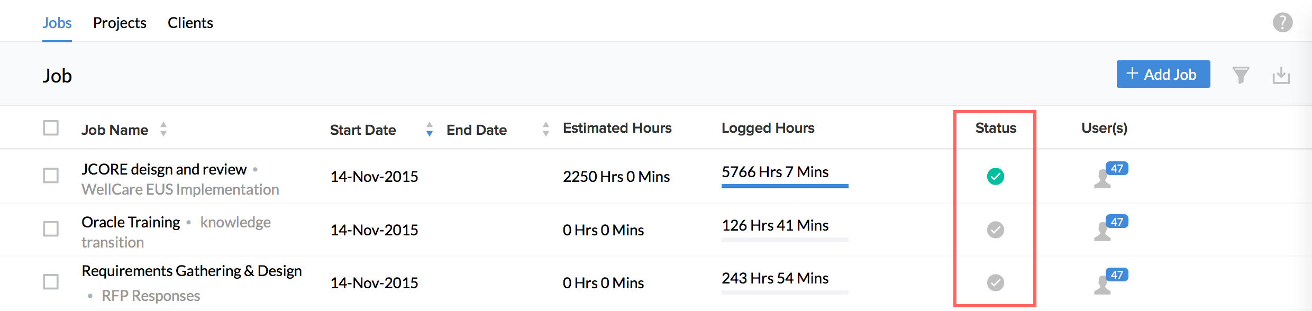Click the export download icon
This screenshot has height=311, width=1312.
click(x=1281, y=76)
